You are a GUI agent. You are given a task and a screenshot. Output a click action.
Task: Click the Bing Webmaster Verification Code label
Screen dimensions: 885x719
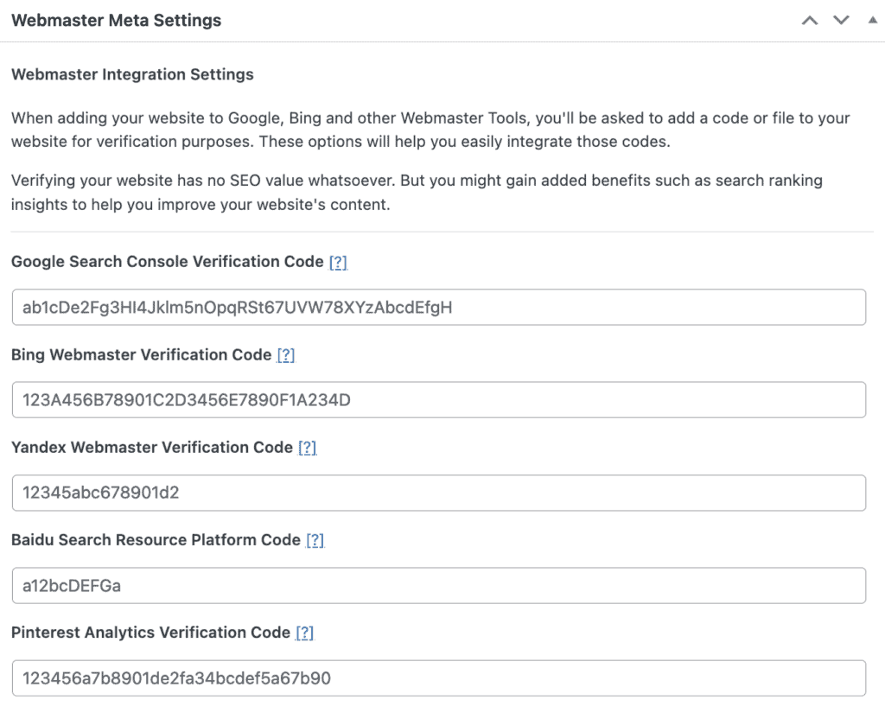[142, 354]
